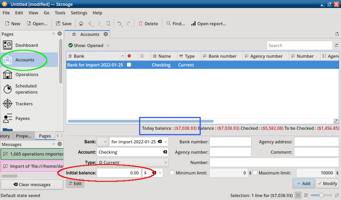Open the Trackers page

[x=29, y=104]
